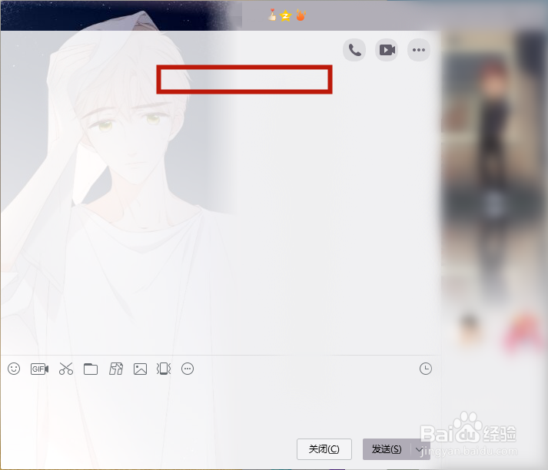The height and width of the screenshot is (470, 548).
Task: Click the 发送(S) send button
Action: [x=387, y=449]
